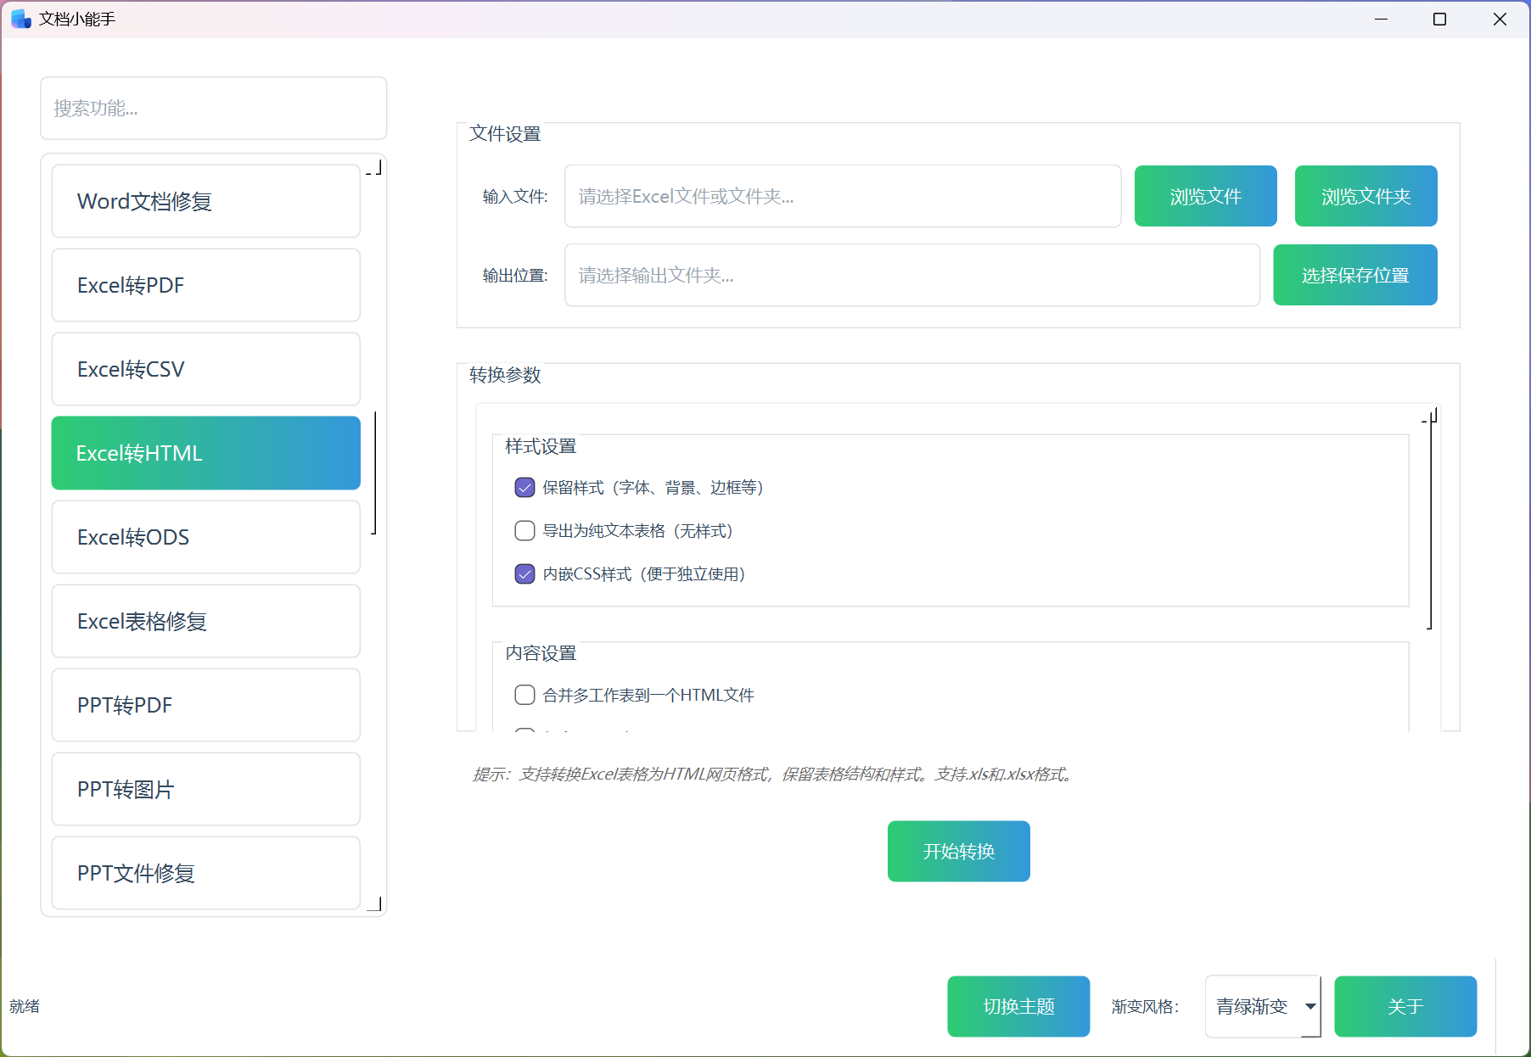Viewport: 1531px width, 1057px height.
Task: Click the 文档小能手 app logo icon
Action: pyautogui.click(x=20, y=18)
